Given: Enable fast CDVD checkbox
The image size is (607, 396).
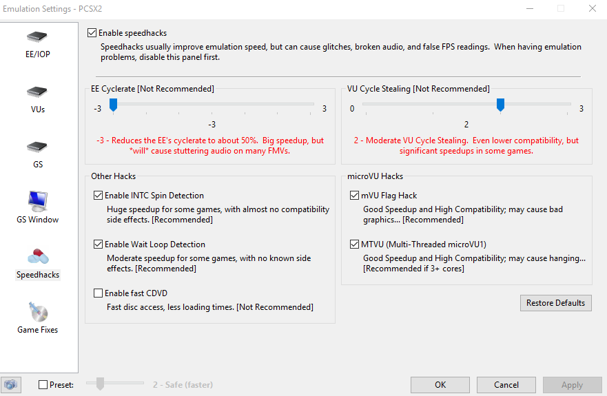Looking at the screenshot, I should [x=98, y=293].
